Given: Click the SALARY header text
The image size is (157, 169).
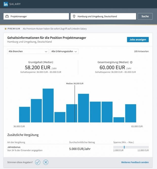Looking at the screenshot, I should 15,4.
